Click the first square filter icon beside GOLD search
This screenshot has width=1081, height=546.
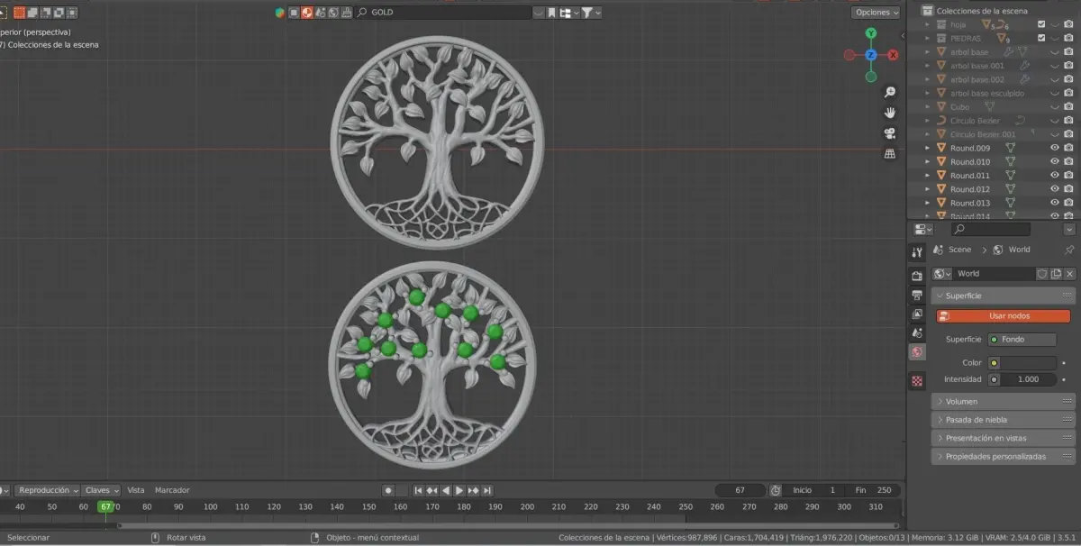pyautogui.click(x=294, y=13)
